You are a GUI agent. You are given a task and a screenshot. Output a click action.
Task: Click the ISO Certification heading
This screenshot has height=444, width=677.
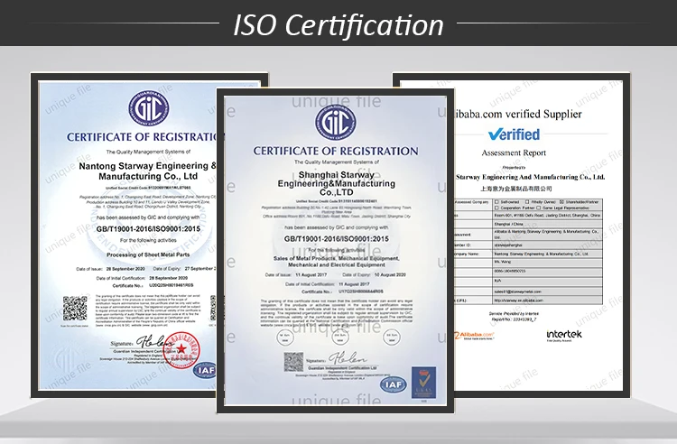pos(338,24)
